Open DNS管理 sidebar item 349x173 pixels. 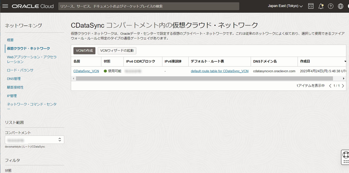click(14, 79)
